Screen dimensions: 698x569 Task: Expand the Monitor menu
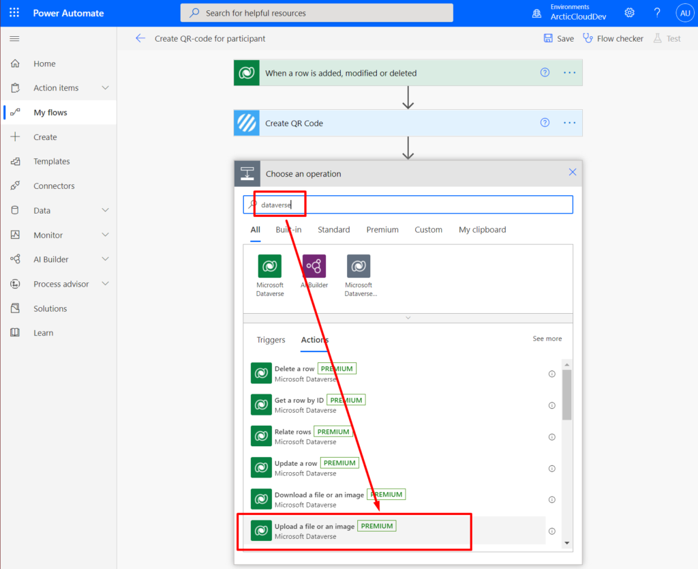[105, 235]
